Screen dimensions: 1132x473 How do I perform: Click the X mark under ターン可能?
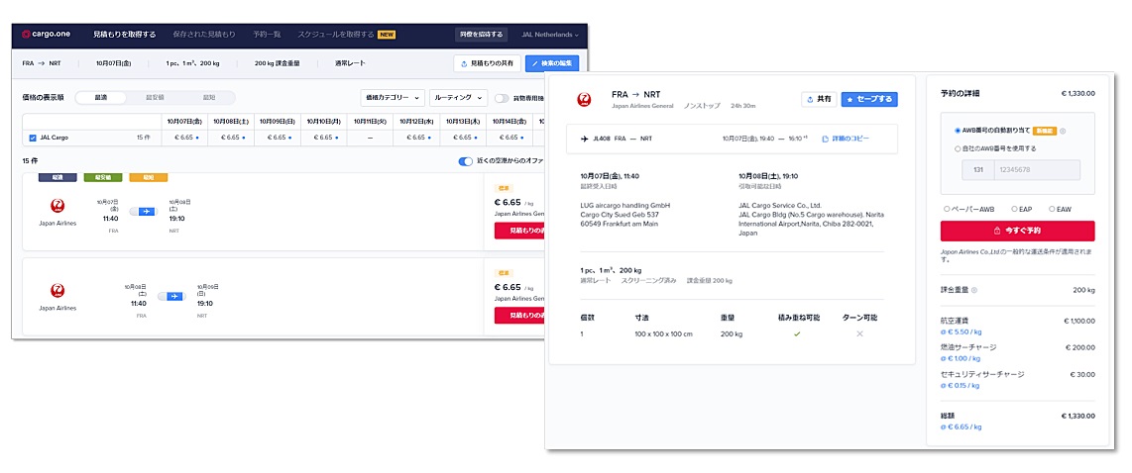[x=859, y=333]
